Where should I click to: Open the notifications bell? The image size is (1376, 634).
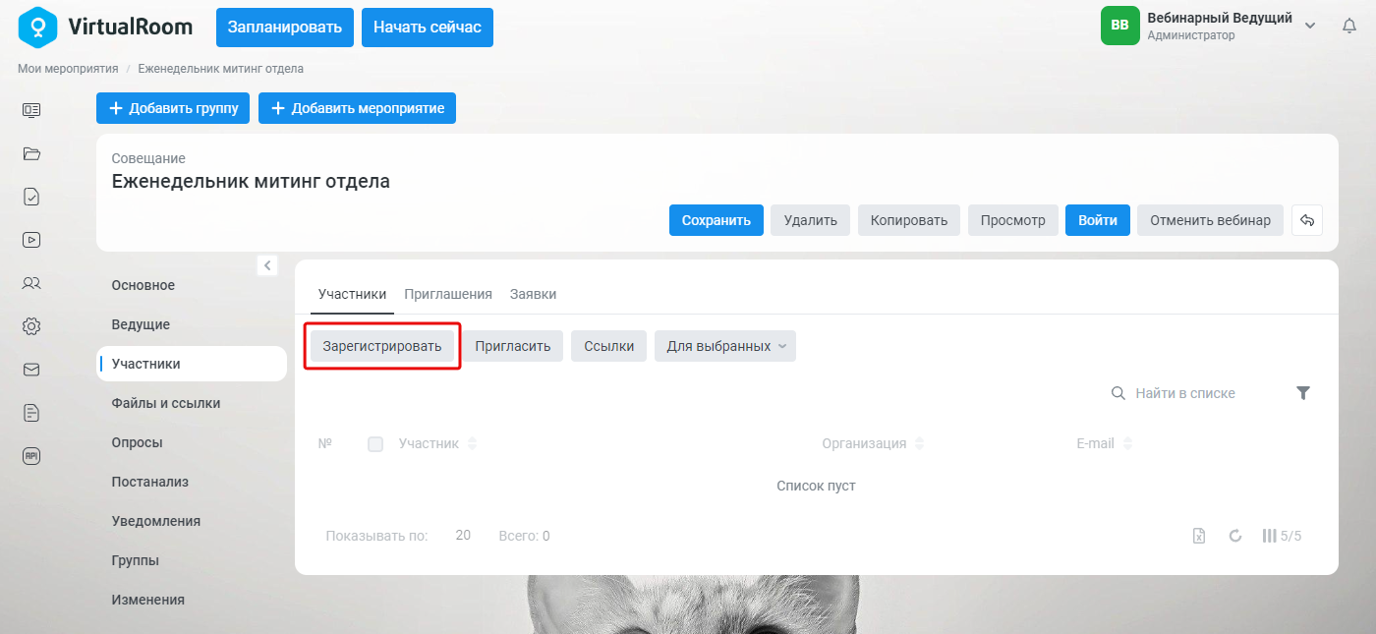pyautogui.click(x=1349, y=27)
